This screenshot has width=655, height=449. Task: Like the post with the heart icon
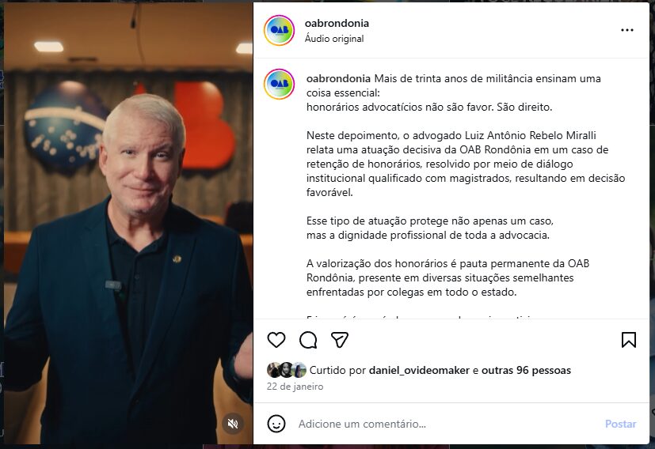(276, 340)
